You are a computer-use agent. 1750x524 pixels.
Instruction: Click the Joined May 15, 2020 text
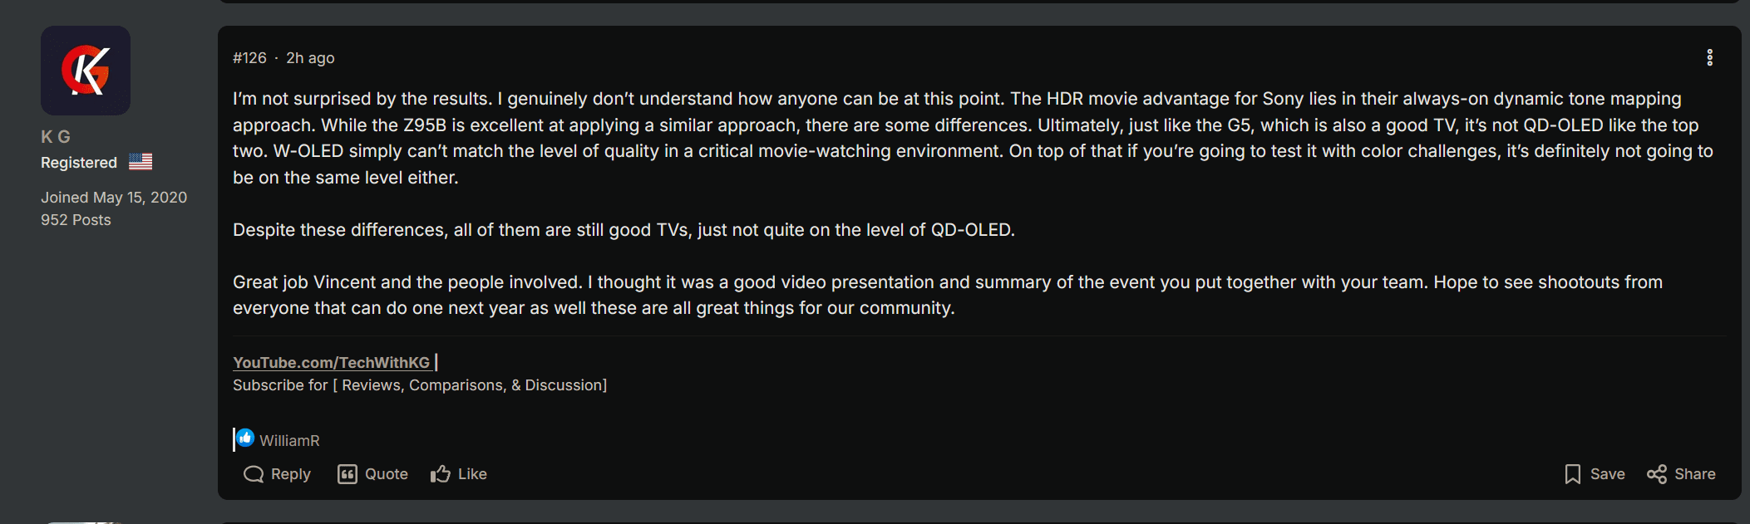pos(114,198)
